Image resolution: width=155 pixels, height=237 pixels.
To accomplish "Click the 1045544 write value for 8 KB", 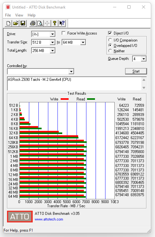I will 122,124.
